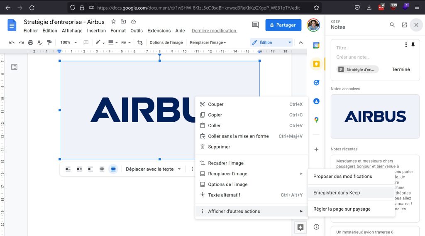
Task: Open Google Tasks from side panel
Action: (x=316, y=82)
